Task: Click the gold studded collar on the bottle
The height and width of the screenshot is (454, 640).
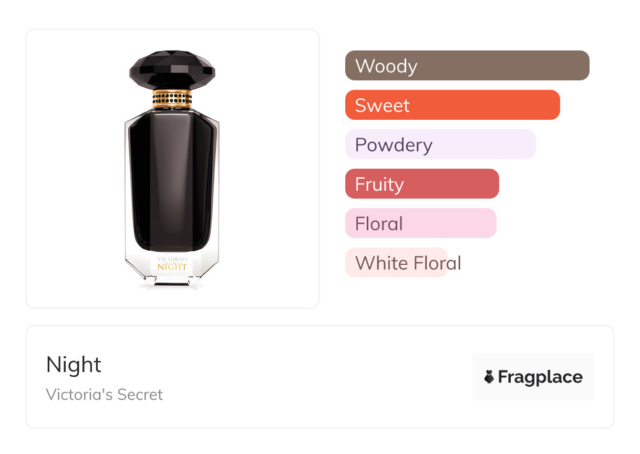Action: pyautogui.click(x=172, y=98)
